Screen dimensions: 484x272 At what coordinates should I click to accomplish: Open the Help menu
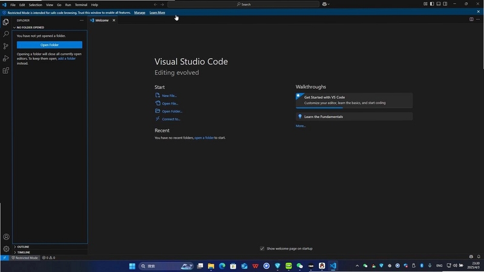pos(94,5)
